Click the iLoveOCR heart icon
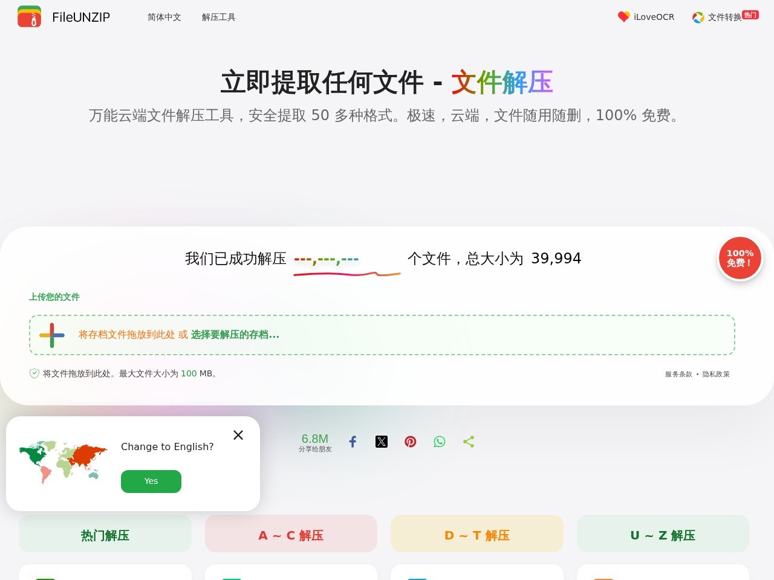The width and height of the screenshot is (774, 580). [623, 17]
